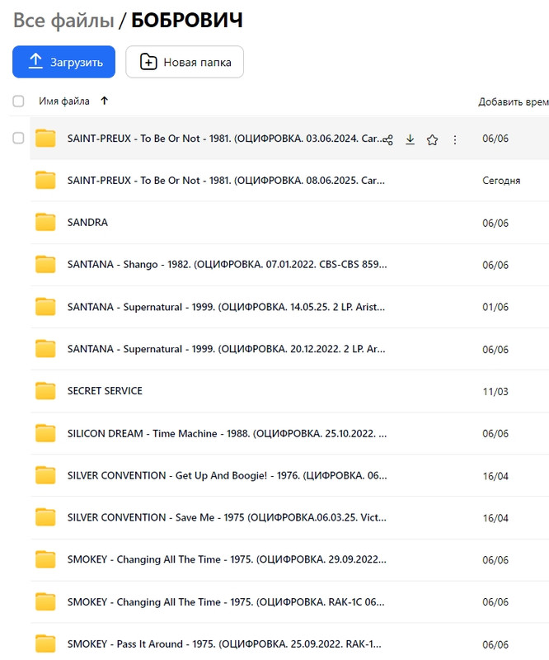
Task: Click folder icon of Get Up And Boogie row
Action: tap(45, 475)
